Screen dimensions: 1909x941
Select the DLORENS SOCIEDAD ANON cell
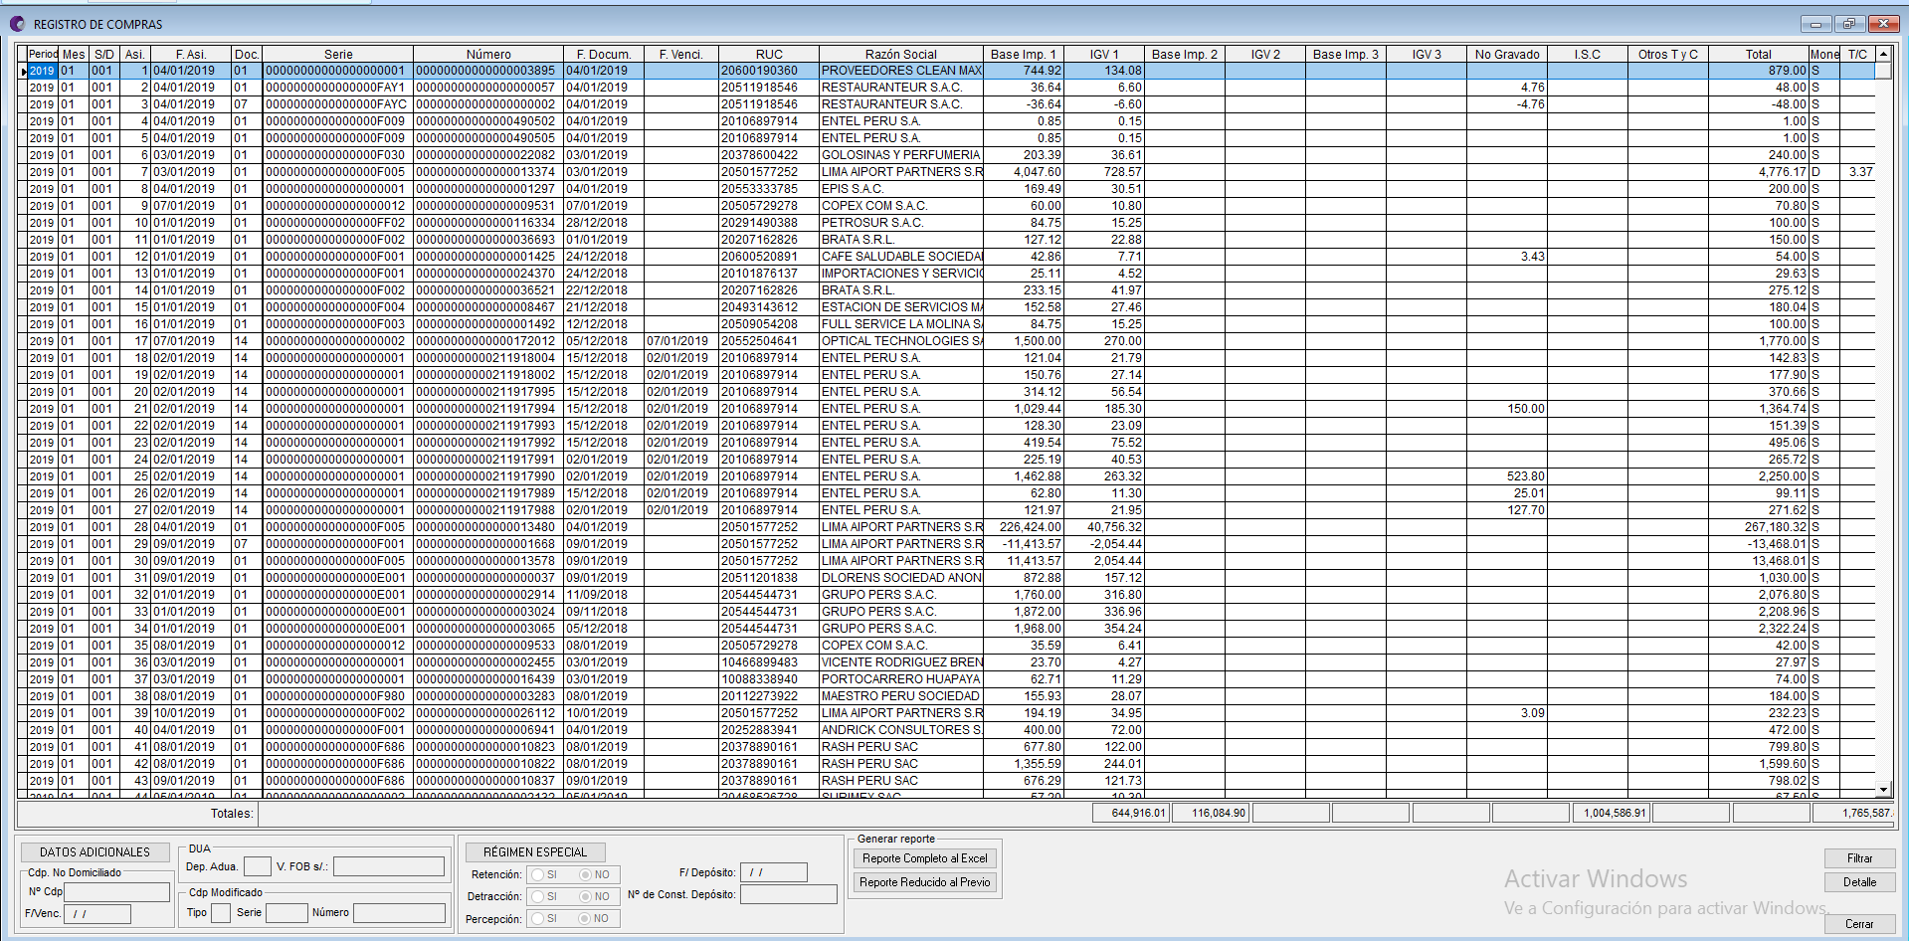(901, 578)
